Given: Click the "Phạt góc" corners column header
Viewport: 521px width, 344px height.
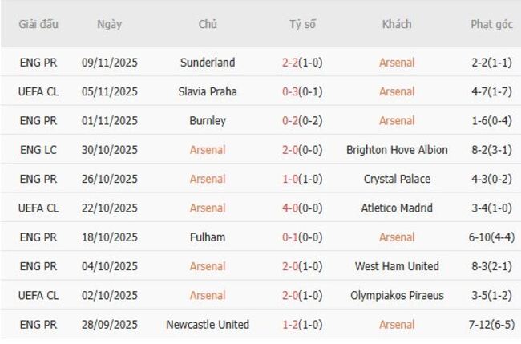Looking at the screenshot, I should pos(491,24).
